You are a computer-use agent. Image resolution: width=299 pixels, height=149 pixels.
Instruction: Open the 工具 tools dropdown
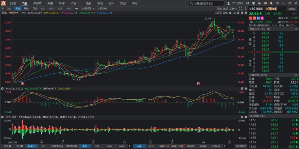pos(233,9)
